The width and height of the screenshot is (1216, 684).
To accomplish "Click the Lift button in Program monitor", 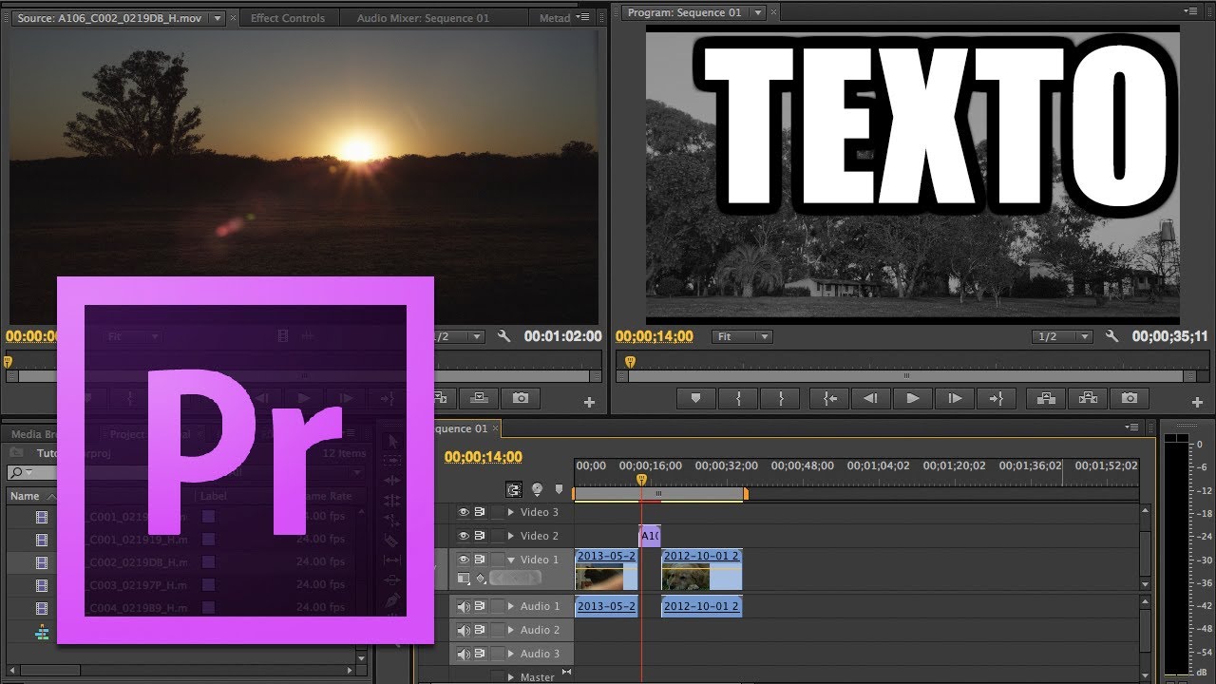I will pos(1046,399).
